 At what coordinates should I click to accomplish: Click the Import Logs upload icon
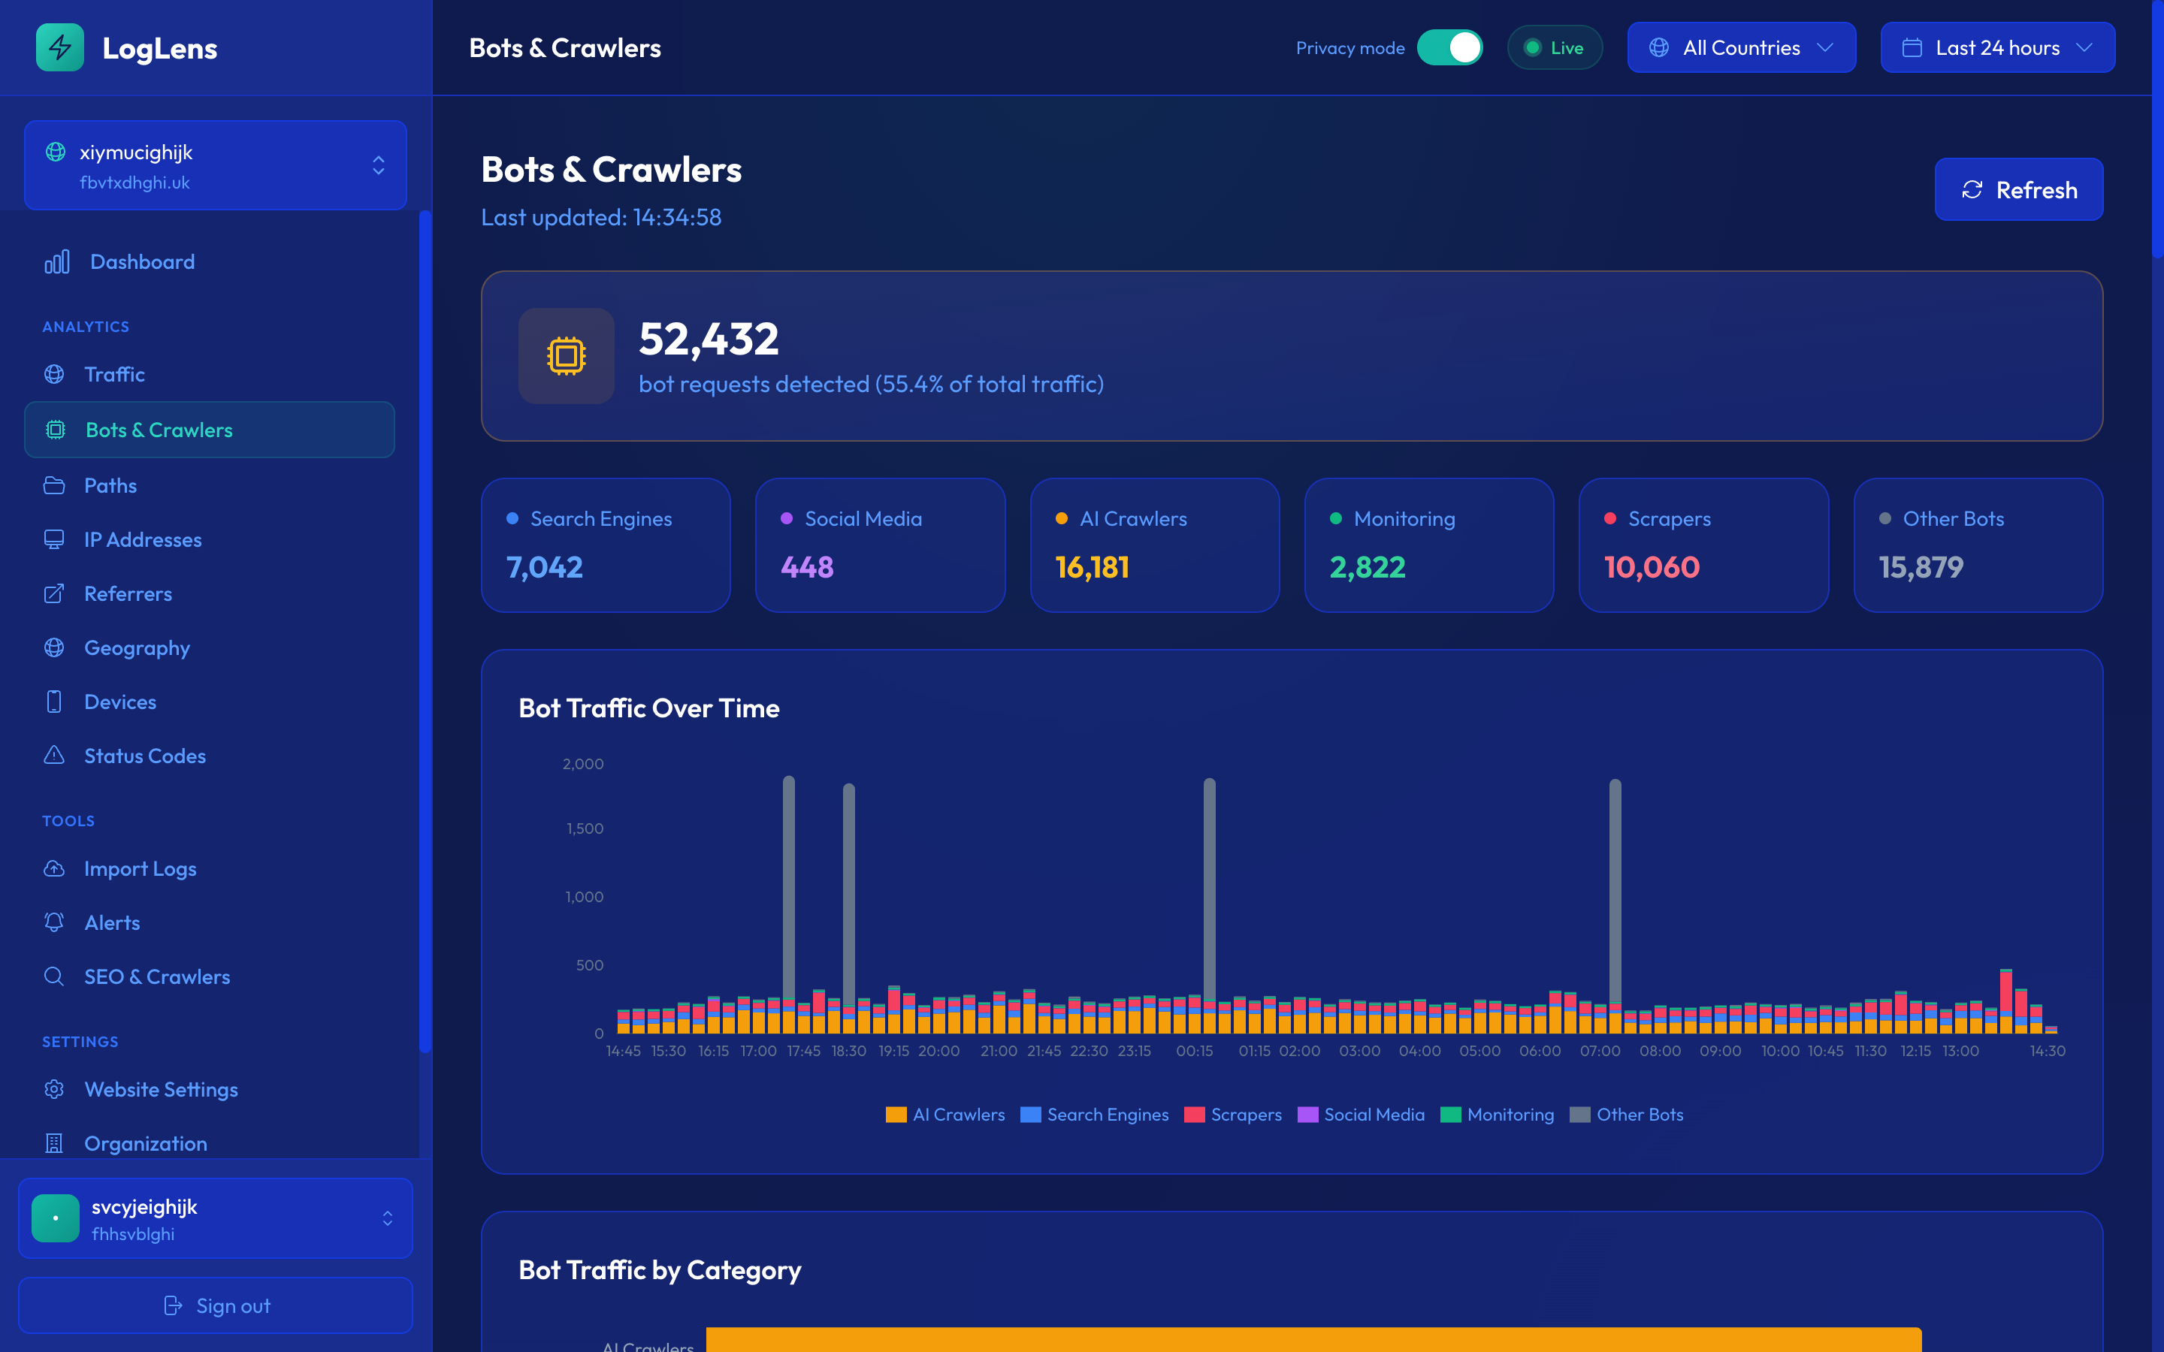coord(55,868)
